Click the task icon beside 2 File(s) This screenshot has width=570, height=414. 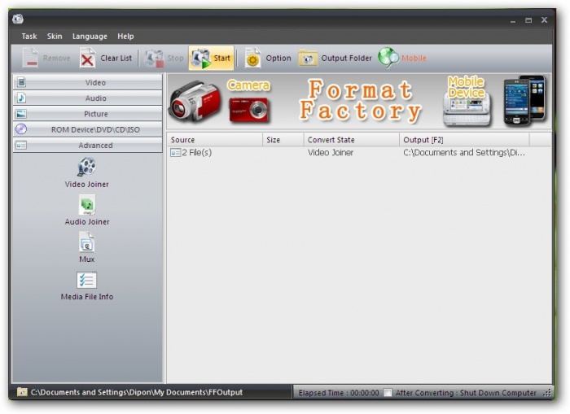click(176, 153)
